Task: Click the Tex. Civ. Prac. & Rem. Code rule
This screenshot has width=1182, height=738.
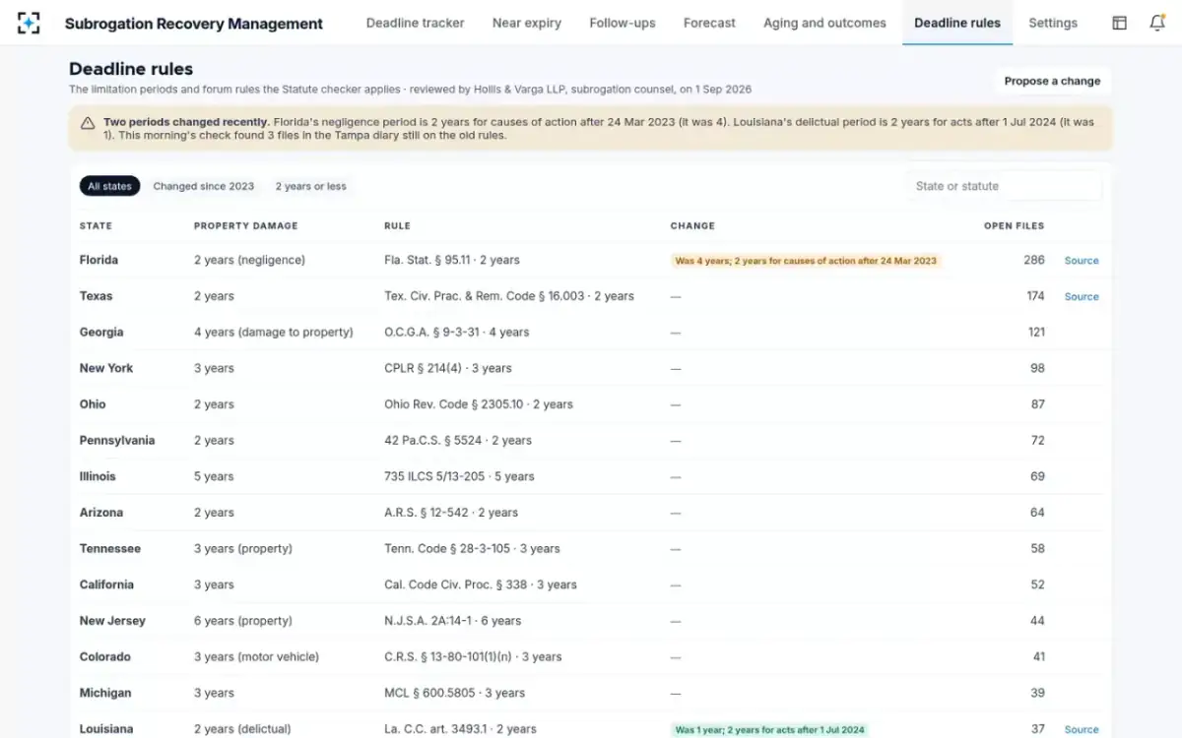Action: coord(509,296)
